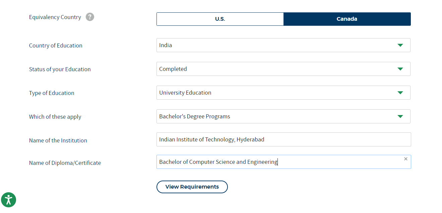The image size is (442, 213).
Task: Open the Country of Education dropdown
Action: (x=283, y=45)
